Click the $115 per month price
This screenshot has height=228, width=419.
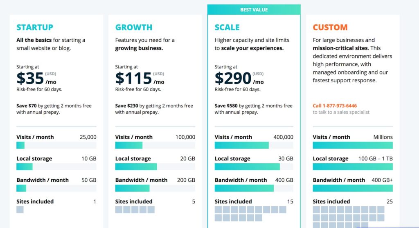pyautogui.click(x=140, y=78)
